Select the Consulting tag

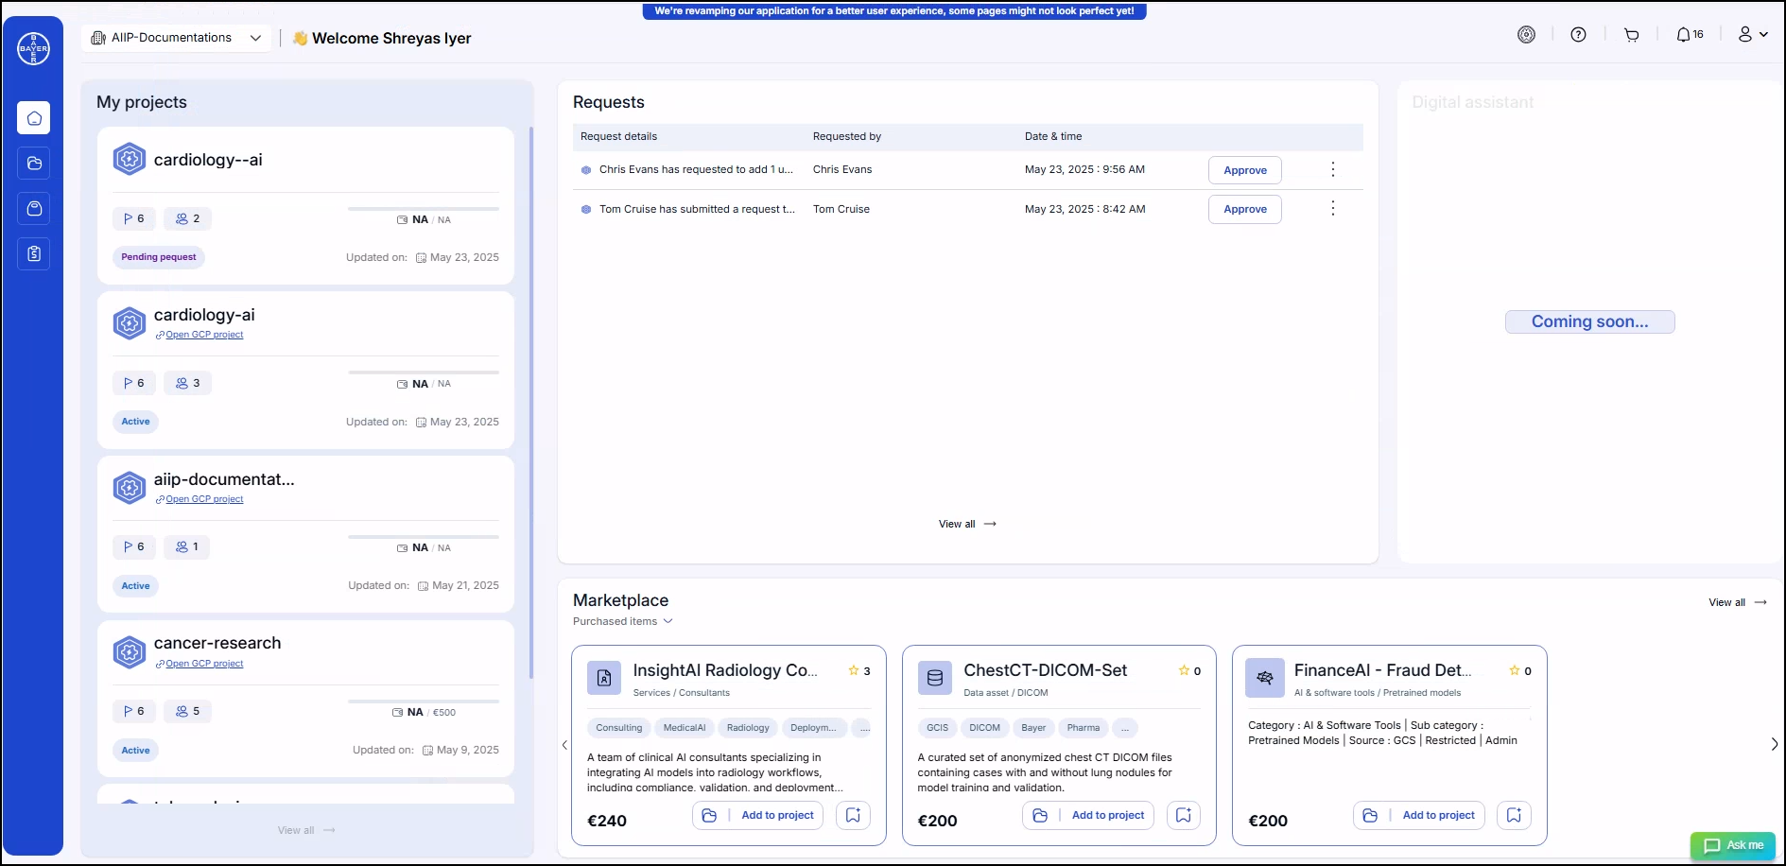coord(619,728)
